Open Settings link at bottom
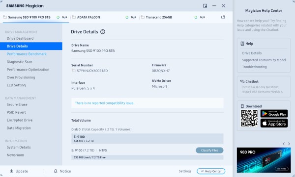This screenshot has height=177, width=295. [x=185, y=171]
